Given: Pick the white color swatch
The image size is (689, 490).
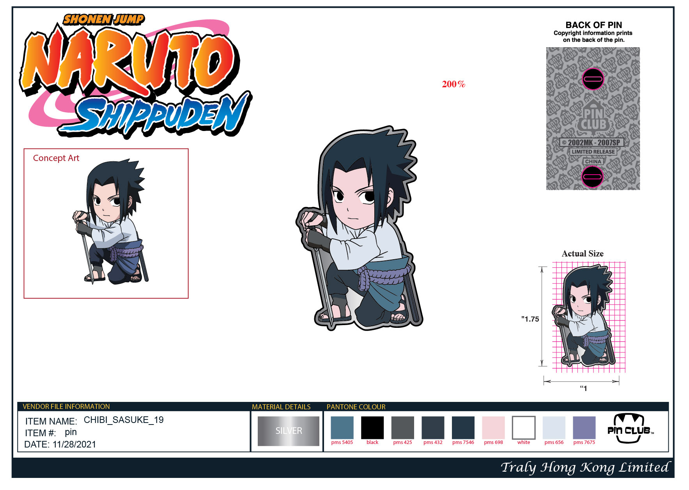Looking at the screenshot, I should [524, 428].
